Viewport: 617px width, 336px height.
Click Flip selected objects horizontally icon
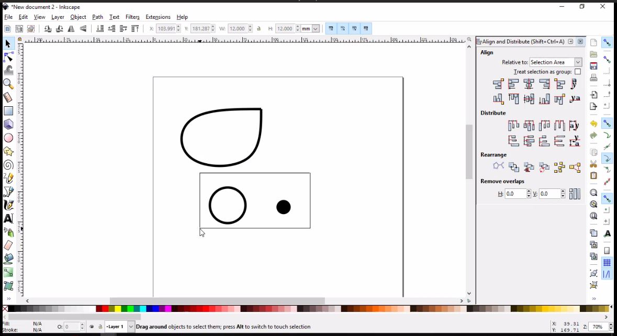coord(71,28)
